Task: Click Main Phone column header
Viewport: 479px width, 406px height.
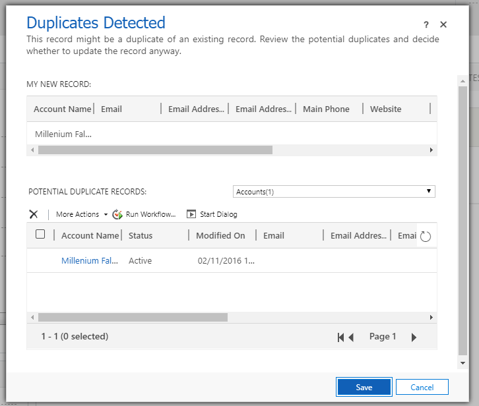Action: 326,109
